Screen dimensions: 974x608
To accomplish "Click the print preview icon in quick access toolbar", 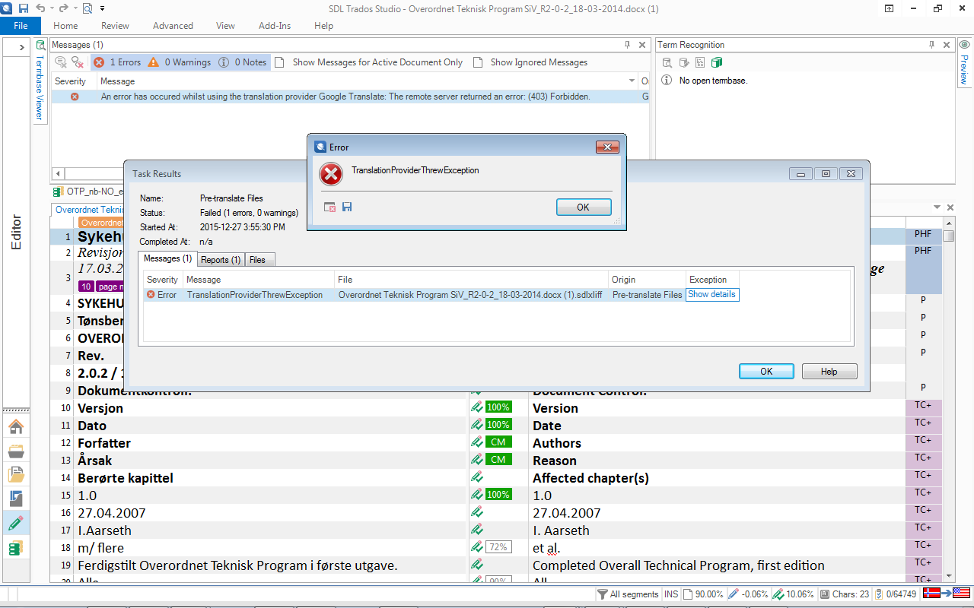I will click(x=87, y=8).
